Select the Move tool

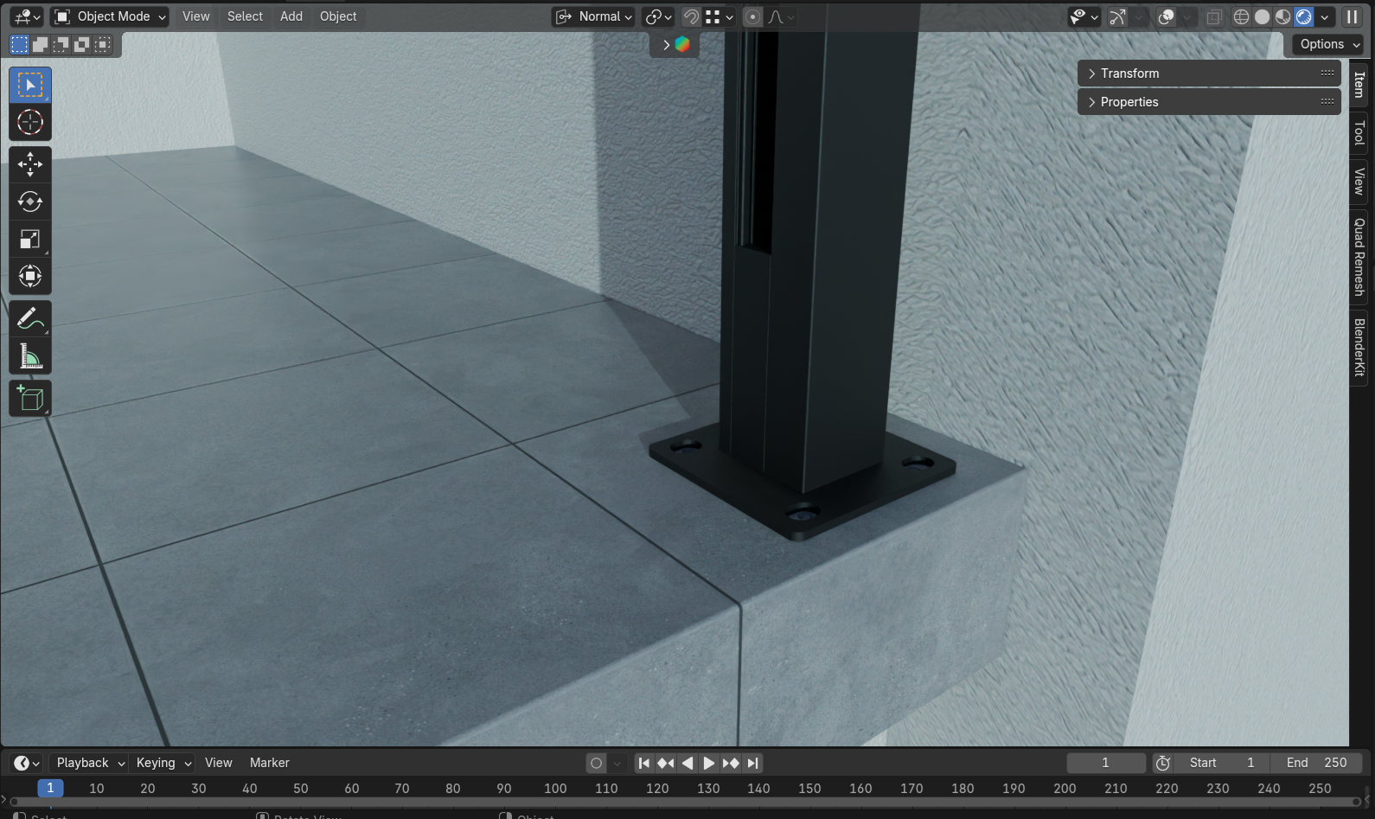pos(30,163)
